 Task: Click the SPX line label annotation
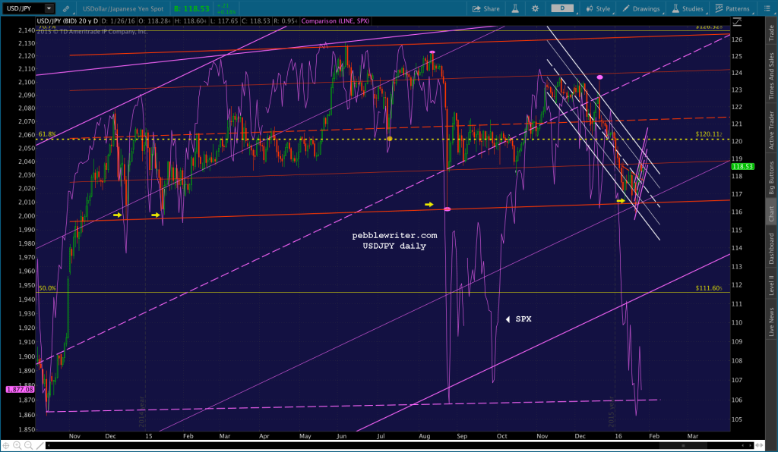[x=523, y=319]
